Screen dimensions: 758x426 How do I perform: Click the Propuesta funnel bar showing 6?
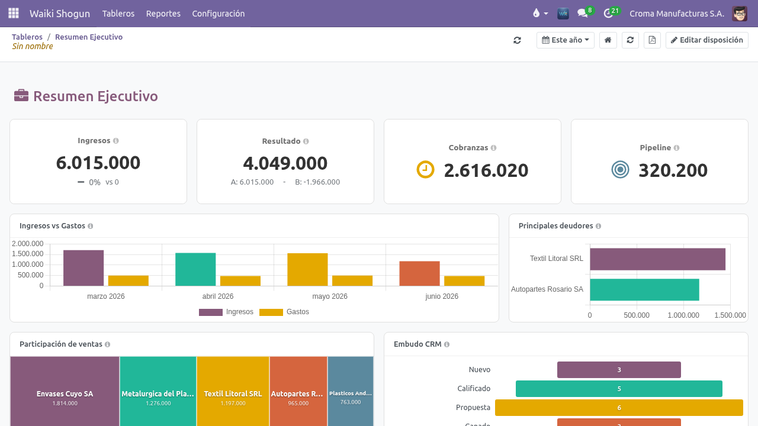click(x=619, y=408)
